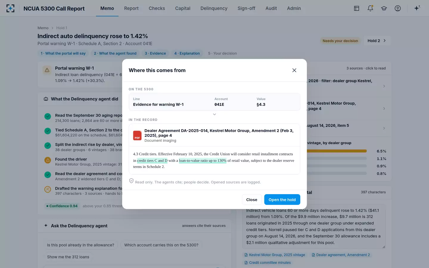Screen dimensions: 429x268
Task: Click the shield icon beside 'Read only'
Action: [131, 181]
